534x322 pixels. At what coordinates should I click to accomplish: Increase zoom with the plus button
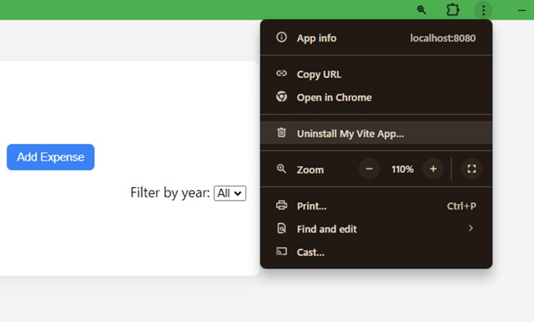point(433,169)
